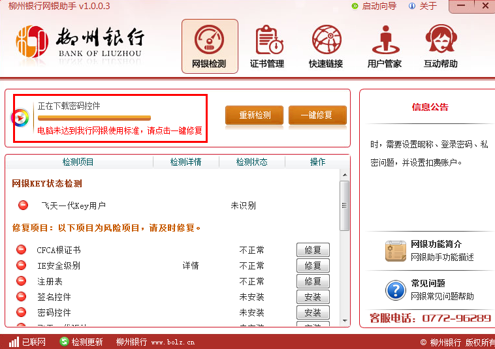This screenshot has height=349, width=495.
Task: Click 检测更新 text in status bar
Action: pyautogui.click(x=87, y=342)
